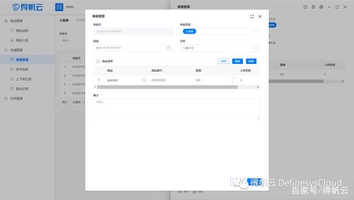Screen dimensions: 354x200
Task: Click the 入库价格 column header in dialog
Action: point(246,71)
